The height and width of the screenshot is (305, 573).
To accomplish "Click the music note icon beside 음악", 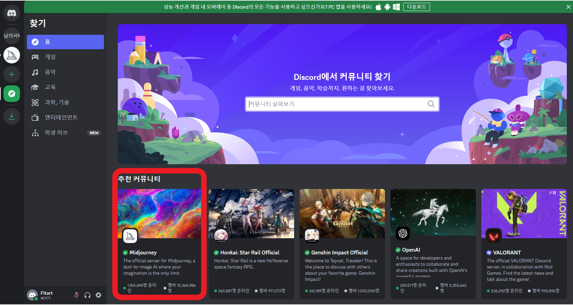I will coord(35,72).
